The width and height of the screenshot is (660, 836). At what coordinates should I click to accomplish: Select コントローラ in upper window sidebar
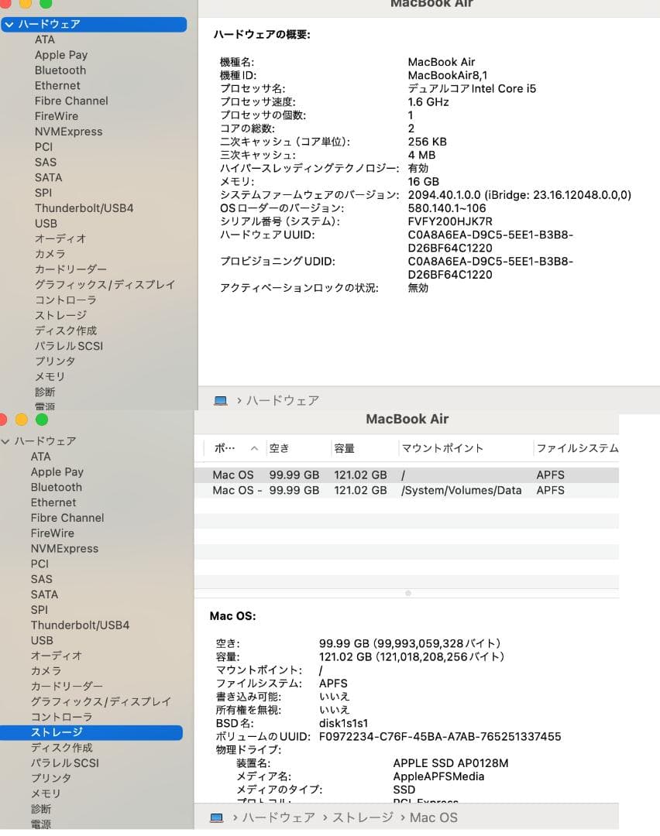coord(66,300)
